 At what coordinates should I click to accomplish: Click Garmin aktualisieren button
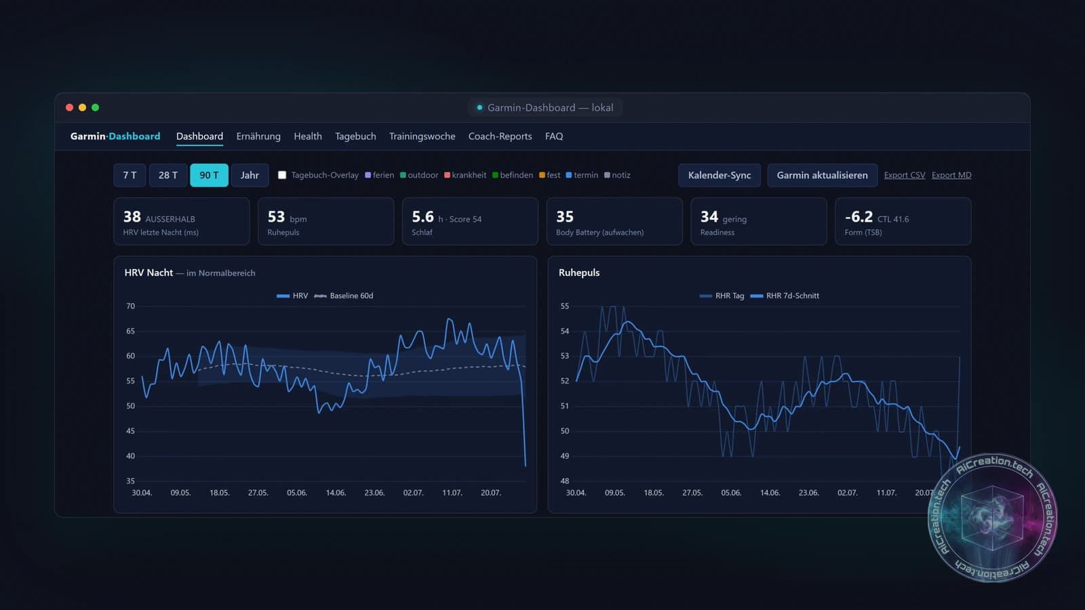[822, 175]
